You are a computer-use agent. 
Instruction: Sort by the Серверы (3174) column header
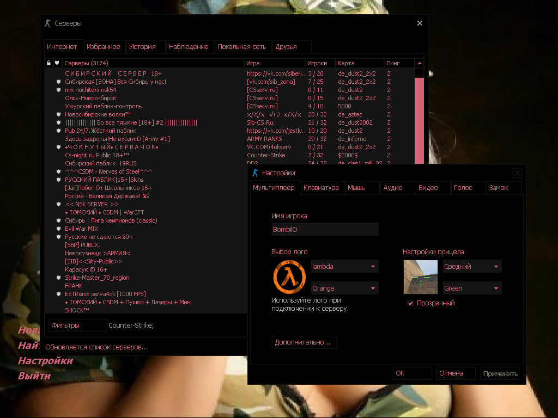tap(153, 63)
